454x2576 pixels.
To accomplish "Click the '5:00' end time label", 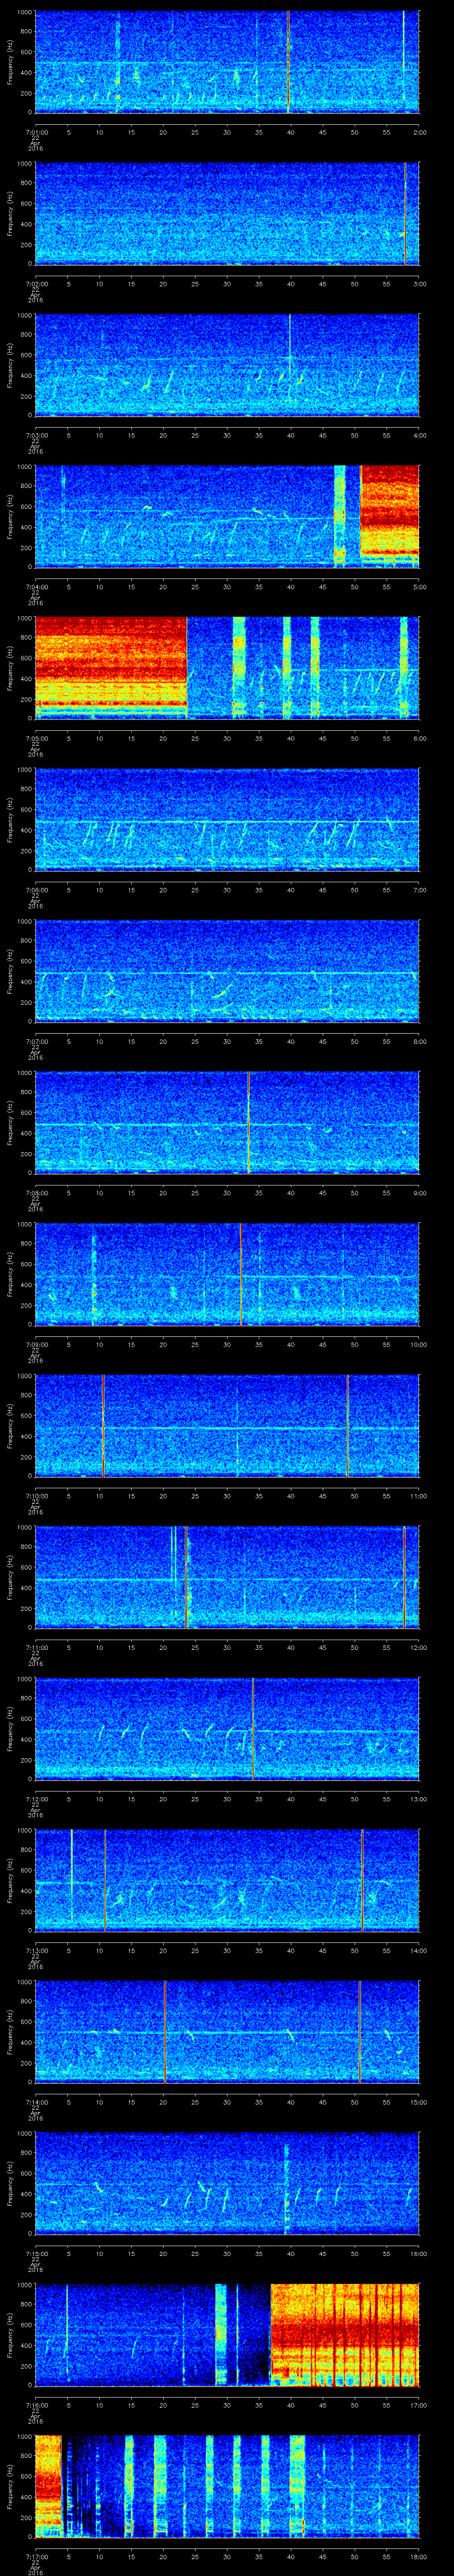I will coord(419,587).
